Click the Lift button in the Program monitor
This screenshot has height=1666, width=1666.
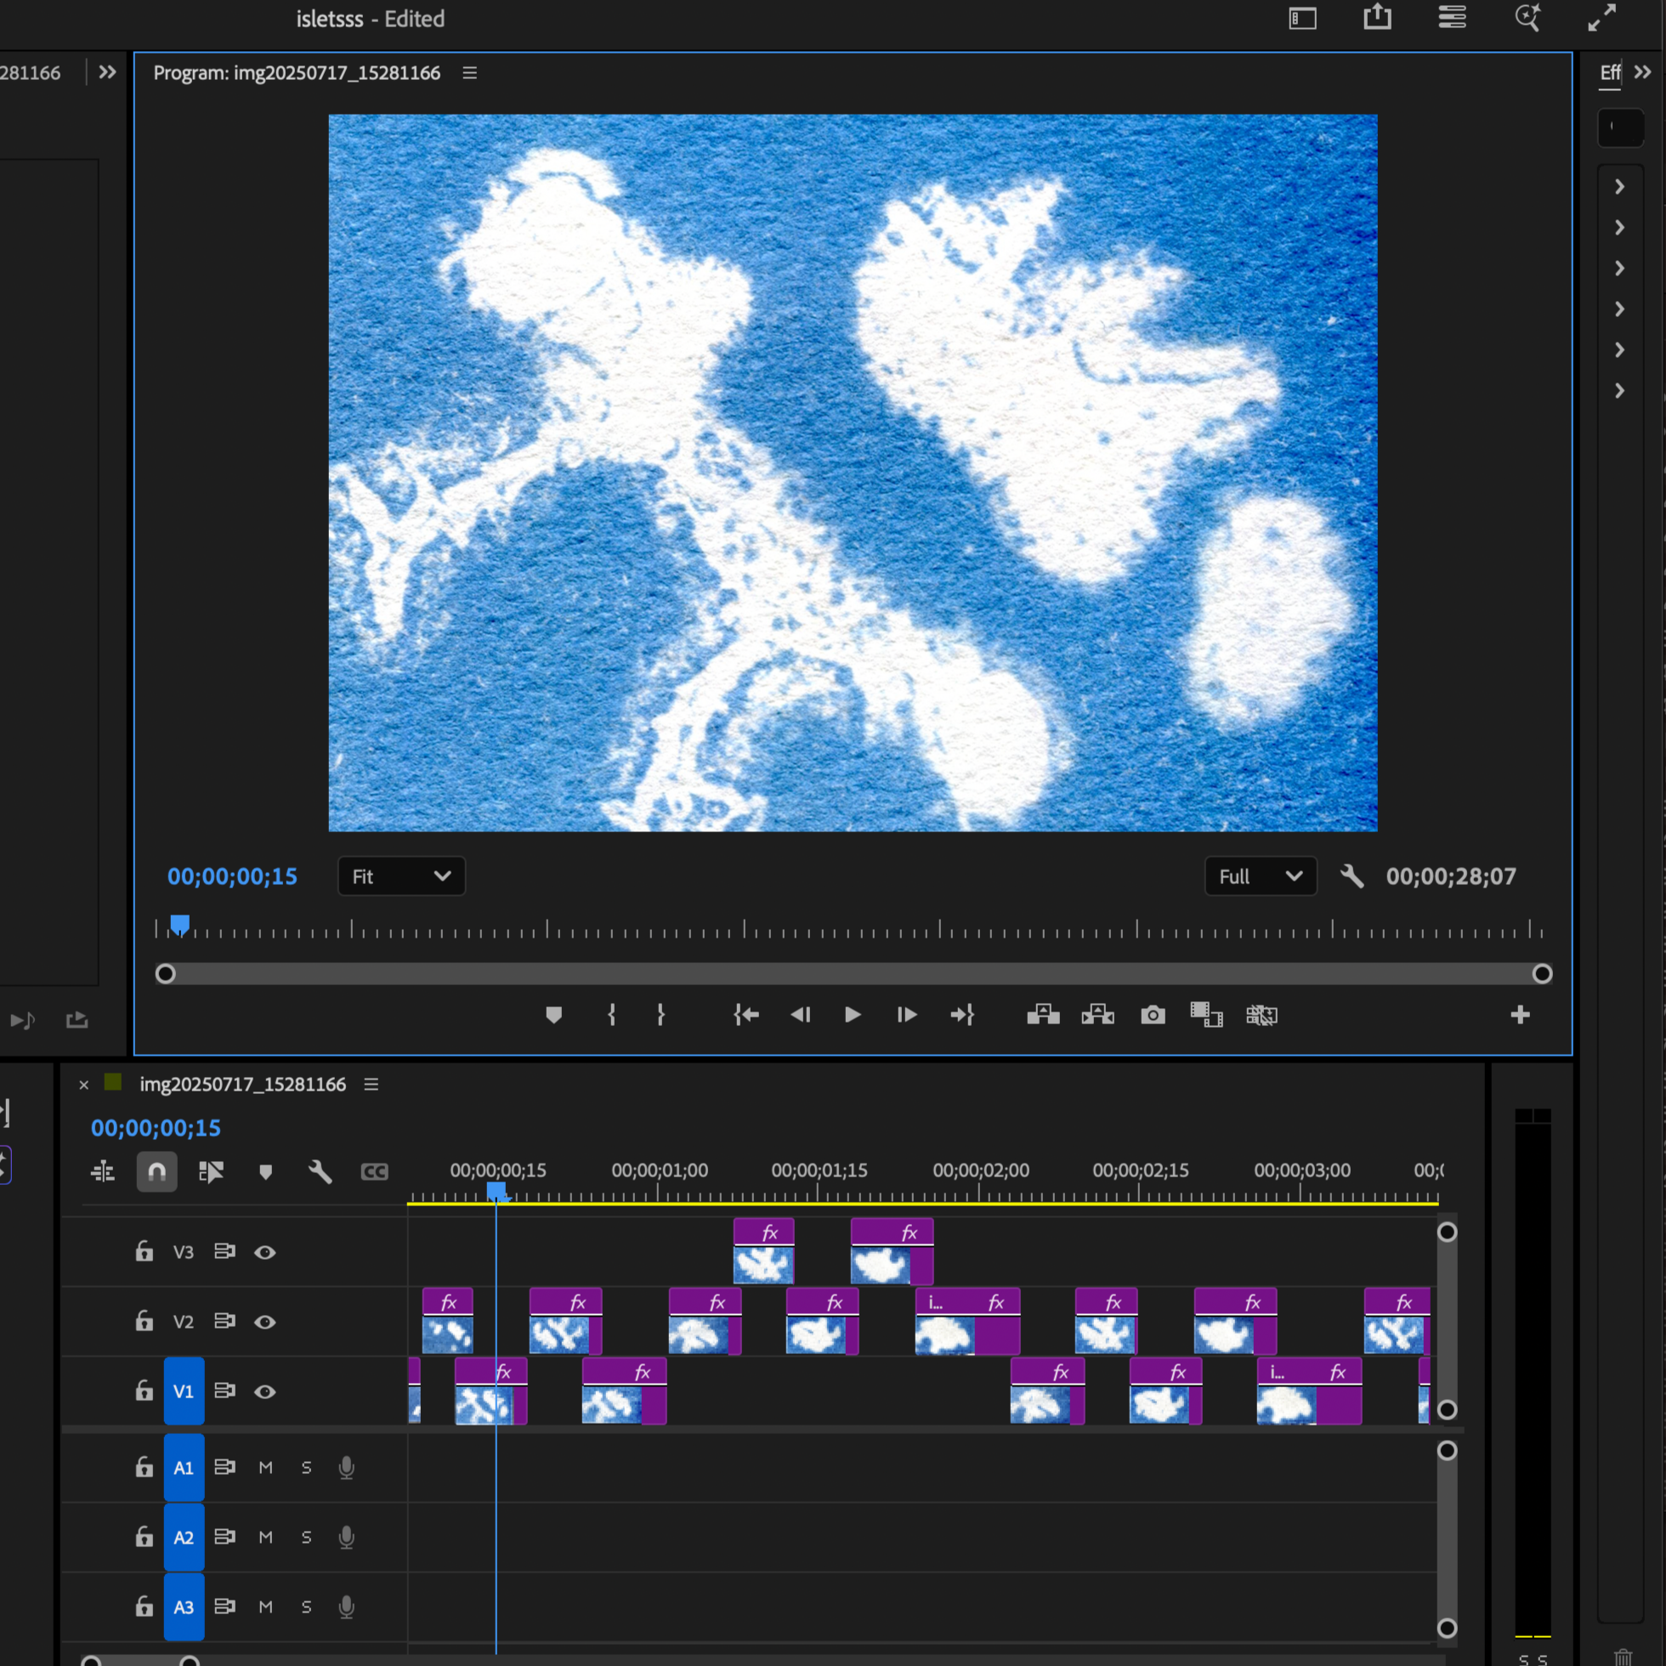(x=1043, y=1015)
